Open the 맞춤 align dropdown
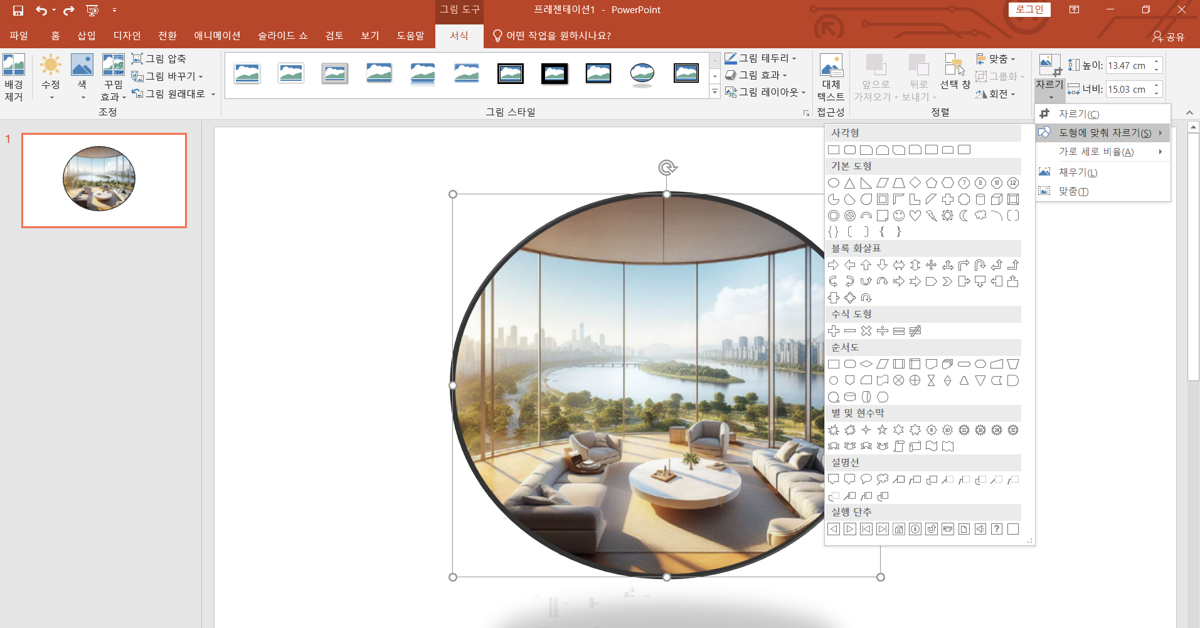 point(996,59)
